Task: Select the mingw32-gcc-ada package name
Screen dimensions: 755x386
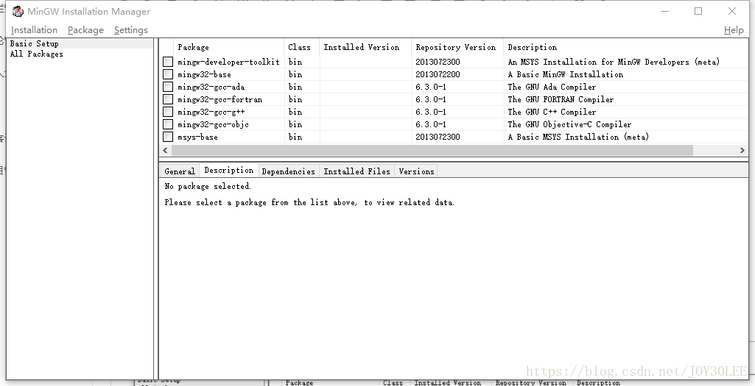Action: [x=211, y=87]
